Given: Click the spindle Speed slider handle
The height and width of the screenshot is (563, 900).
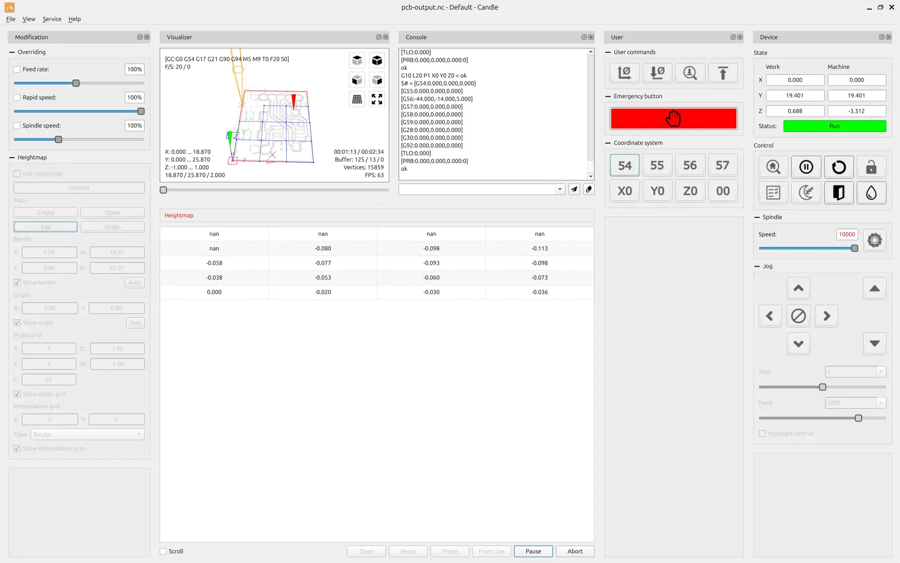Looking at the screenshot, I should pos(855,248).
